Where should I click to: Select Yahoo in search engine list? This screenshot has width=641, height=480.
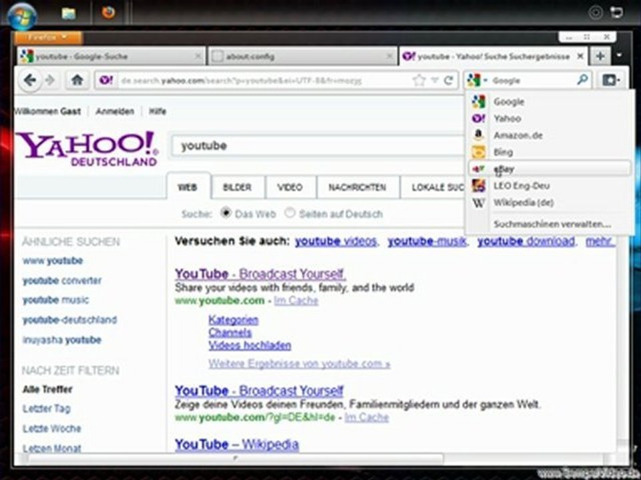click(x=549, y=119)
